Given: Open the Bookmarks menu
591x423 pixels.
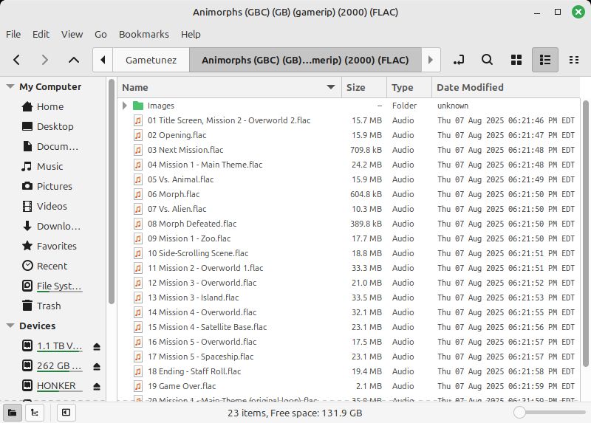Looking at the screenshot, I should (144, 34).
